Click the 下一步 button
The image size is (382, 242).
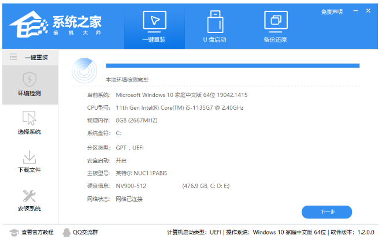pyautogui.click(x=327, y=212)
